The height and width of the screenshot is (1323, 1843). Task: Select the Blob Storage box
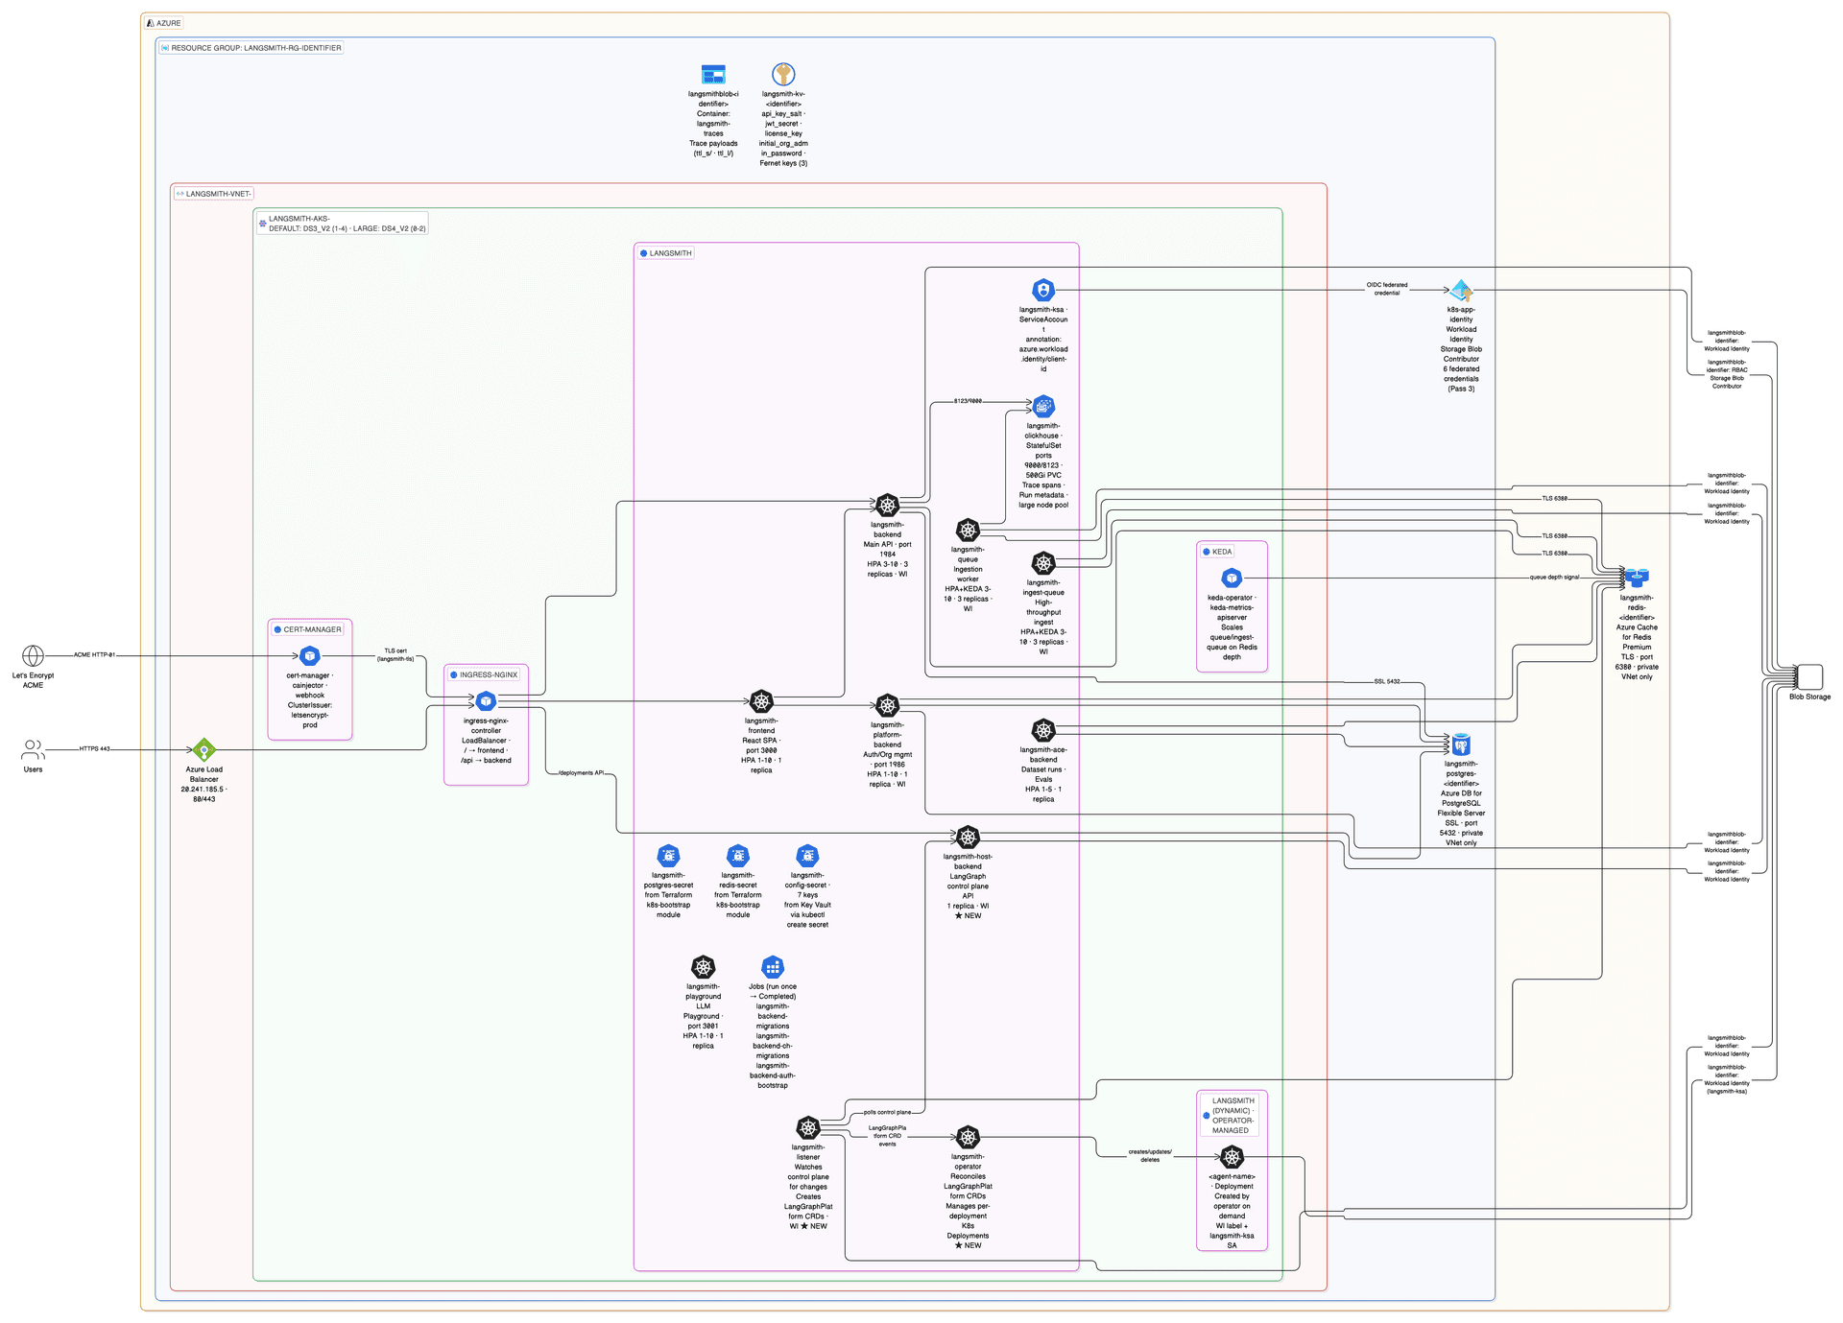pyautogui.click(x=1809, y=676)
